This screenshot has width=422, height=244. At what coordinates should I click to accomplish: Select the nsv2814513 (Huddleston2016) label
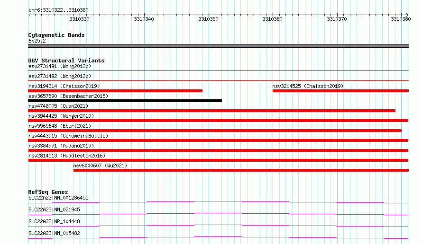tap(67, 156)
